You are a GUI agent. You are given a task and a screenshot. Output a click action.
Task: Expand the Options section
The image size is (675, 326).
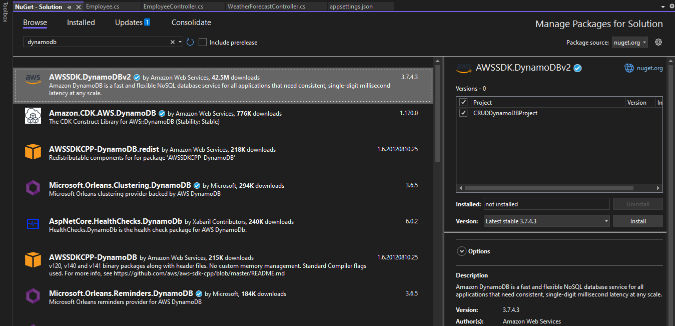point(461,251)
